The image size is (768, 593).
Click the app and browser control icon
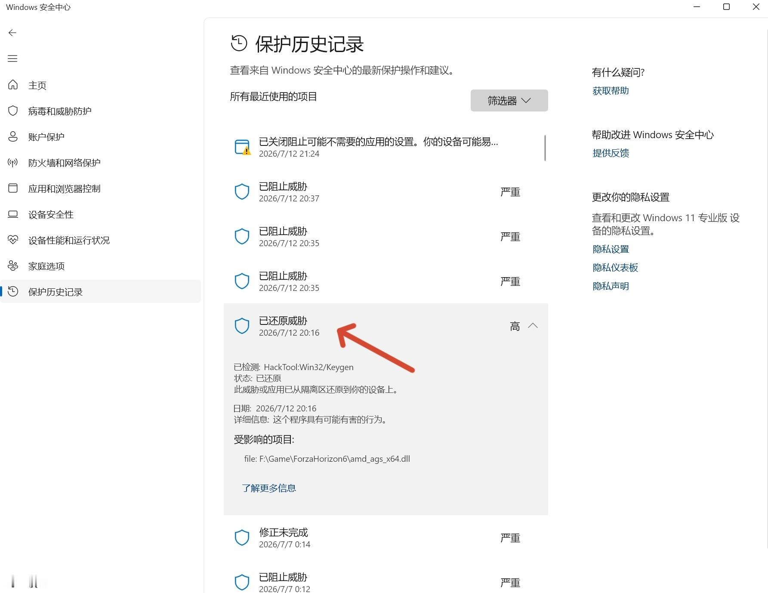13,188
